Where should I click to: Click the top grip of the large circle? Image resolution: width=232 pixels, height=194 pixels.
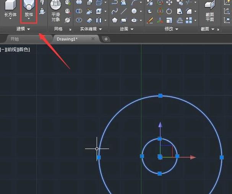(161, 95)
